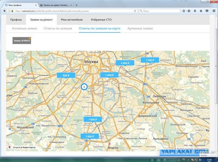Image resolution: width=218 pixels, height=162 pixels.
Task: Select the 'Заявка №10933' button
Action: pos(22,41)
